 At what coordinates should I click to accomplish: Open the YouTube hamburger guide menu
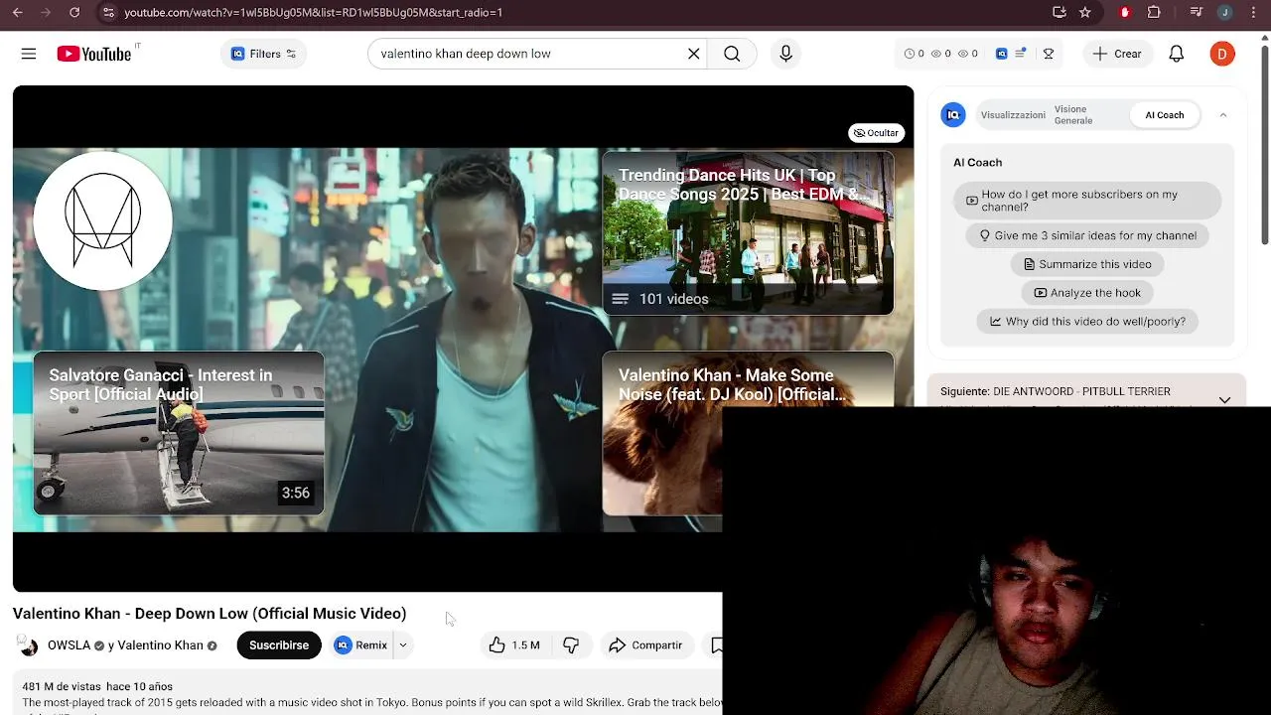pos(29,54)
